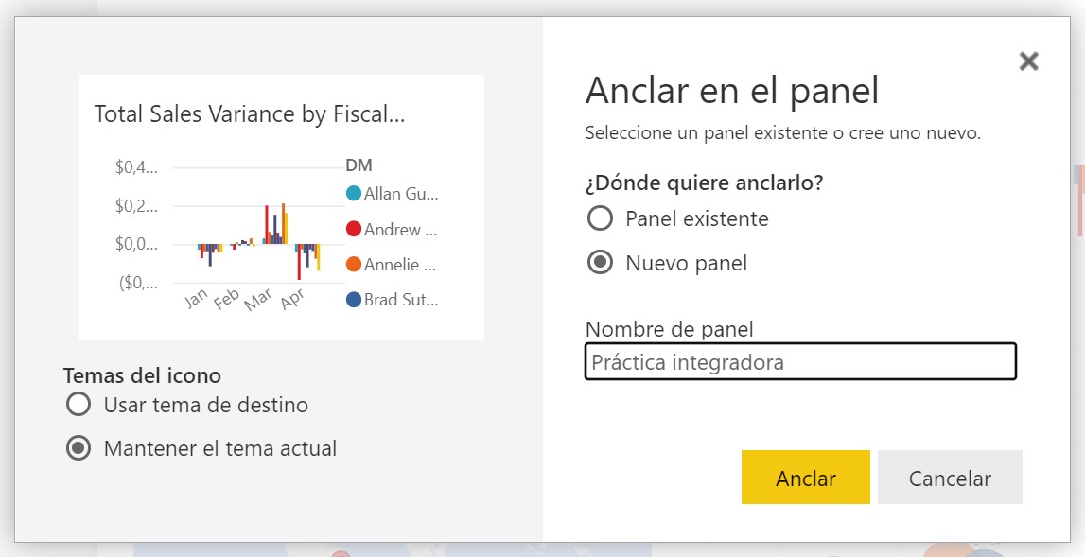Select the Nuevo panel radio button
The width and height of the screenshot is (1085, 557).
click(600, 263)
